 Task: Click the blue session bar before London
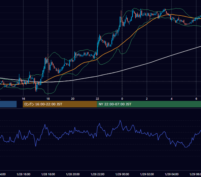pos(8,104)
